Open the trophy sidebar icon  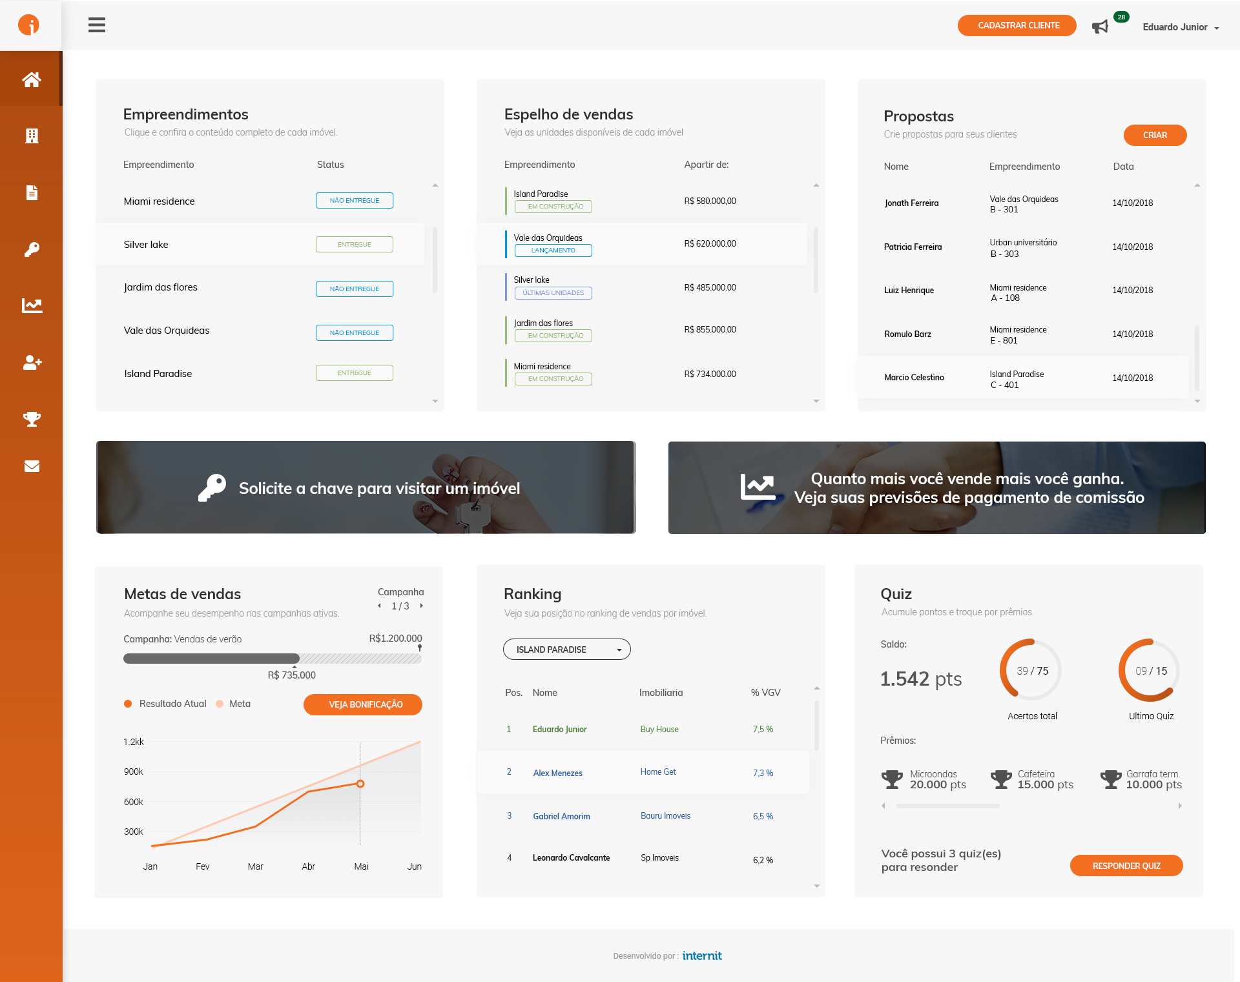click(x=31, y=419)
